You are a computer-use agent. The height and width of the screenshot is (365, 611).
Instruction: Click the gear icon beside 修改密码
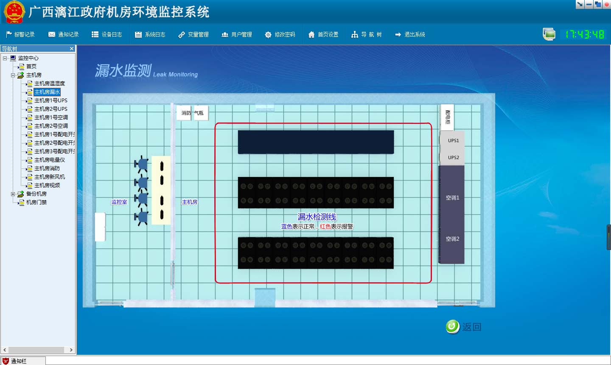tap(268, 35)
